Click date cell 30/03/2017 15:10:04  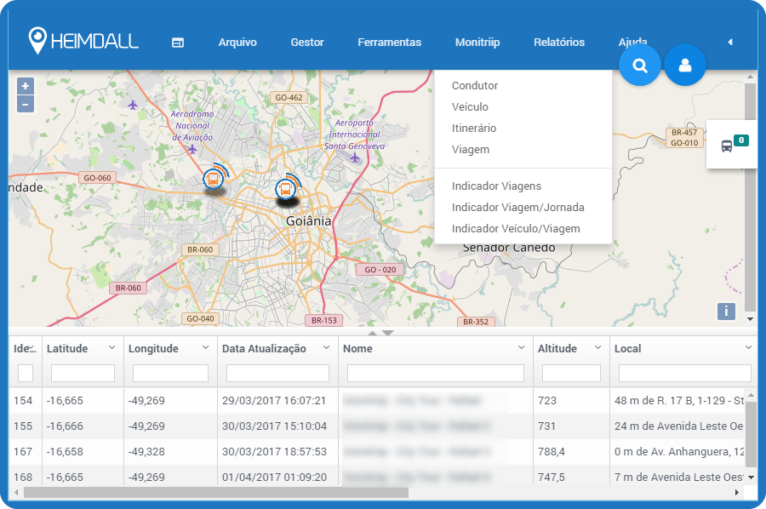[x=275, y=426]
